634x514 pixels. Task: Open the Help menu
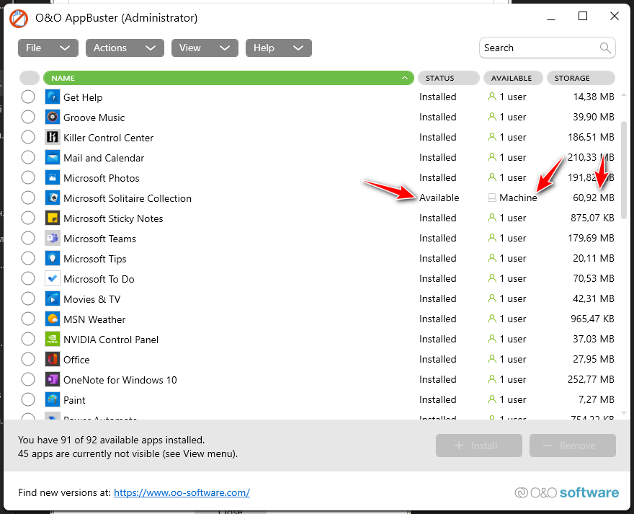click(x=278, y=48)
